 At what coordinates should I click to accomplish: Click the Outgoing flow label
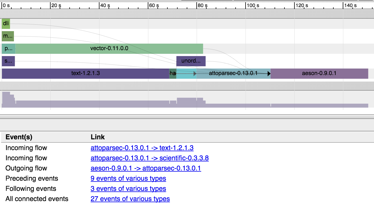tap(26, 168)
